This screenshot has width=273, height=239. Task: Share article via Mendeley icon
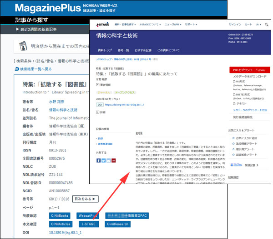pyautogui.click(x=114, y=160)
